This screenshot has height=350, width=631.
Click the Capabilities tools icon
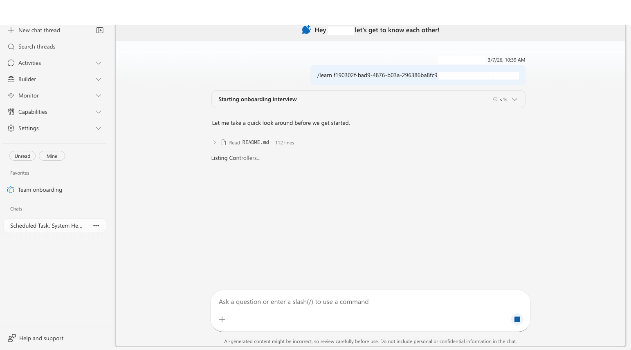(11, 112)
